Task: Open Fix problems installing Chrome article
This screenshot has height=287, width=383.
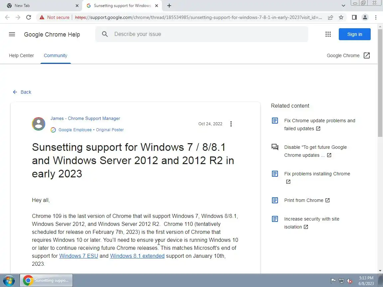Action: pos(317,177)
